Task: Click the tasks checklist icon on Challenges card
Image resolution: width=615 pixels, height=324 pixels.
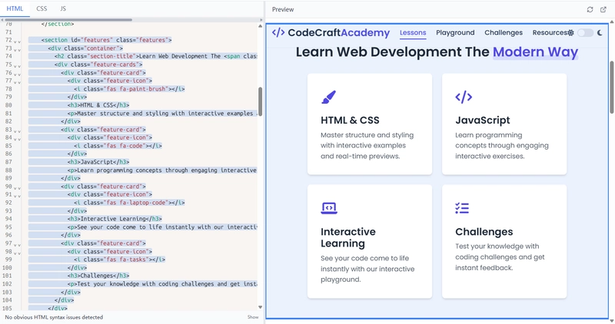Action: pos(462,208)
